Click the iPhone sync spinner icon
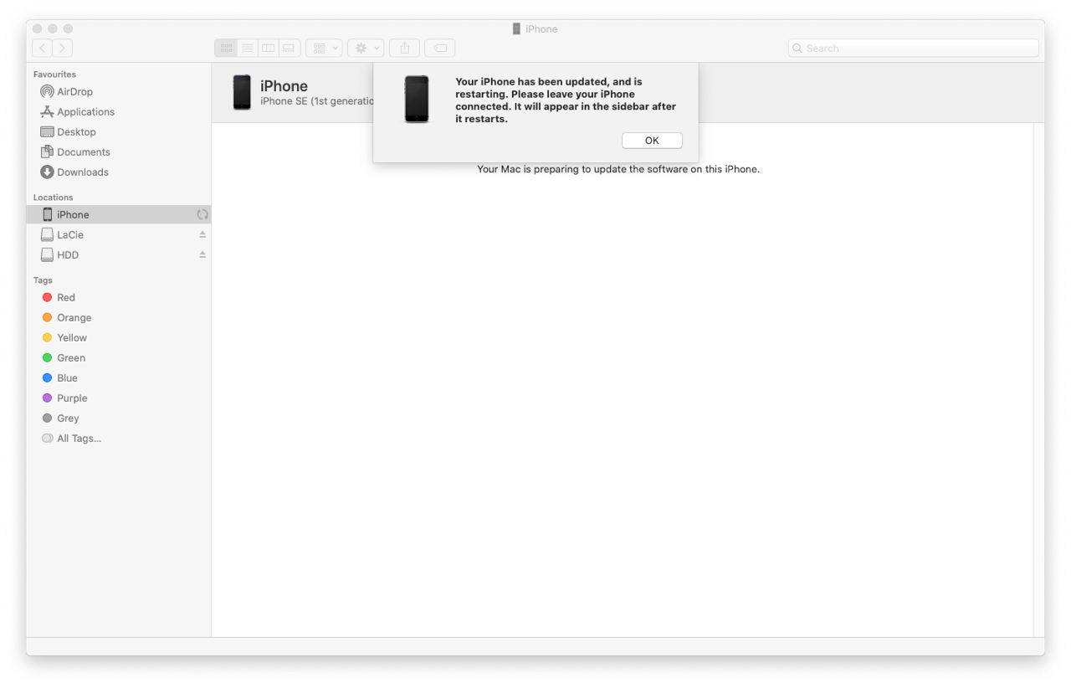1071x688 pixels. click(x=202, y=214)
